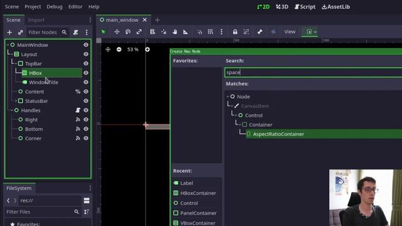This screenshot has width=402, height=226.
Task: Toggle visibility of Layout node
Action: tap(86, 54)
